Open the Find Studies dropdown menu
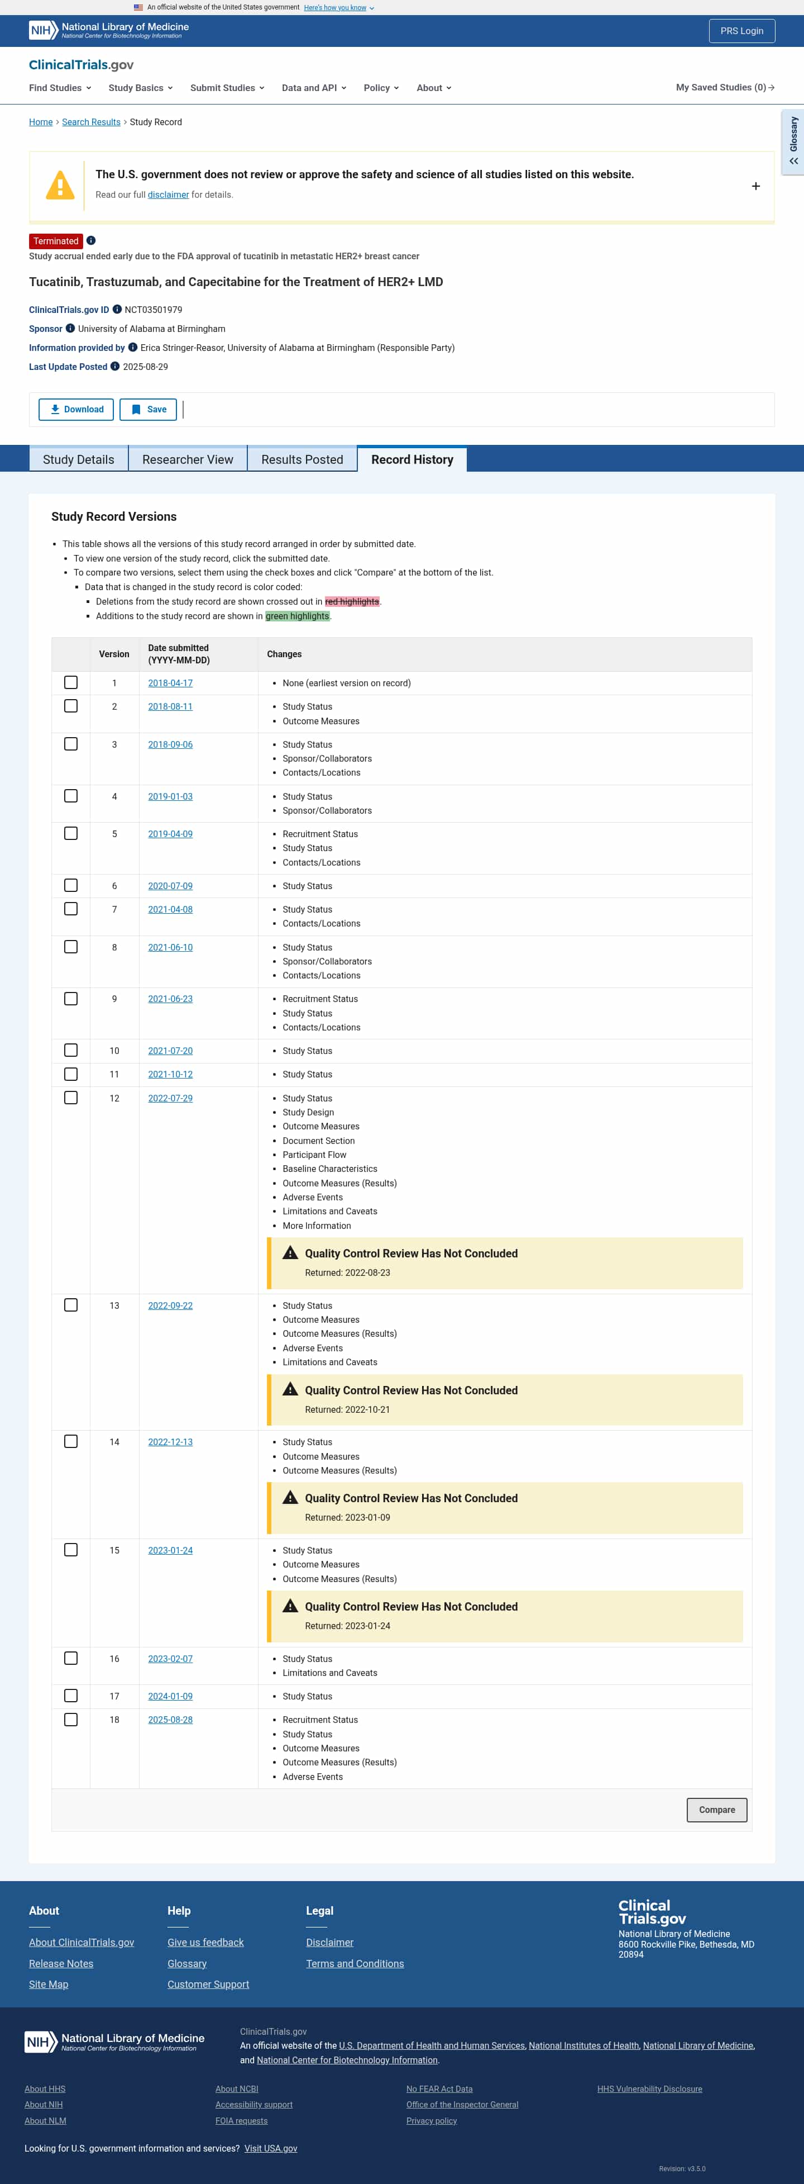The width and height of the screenshot is (804, 2184). pyautogui.click(x=60, y=88)
